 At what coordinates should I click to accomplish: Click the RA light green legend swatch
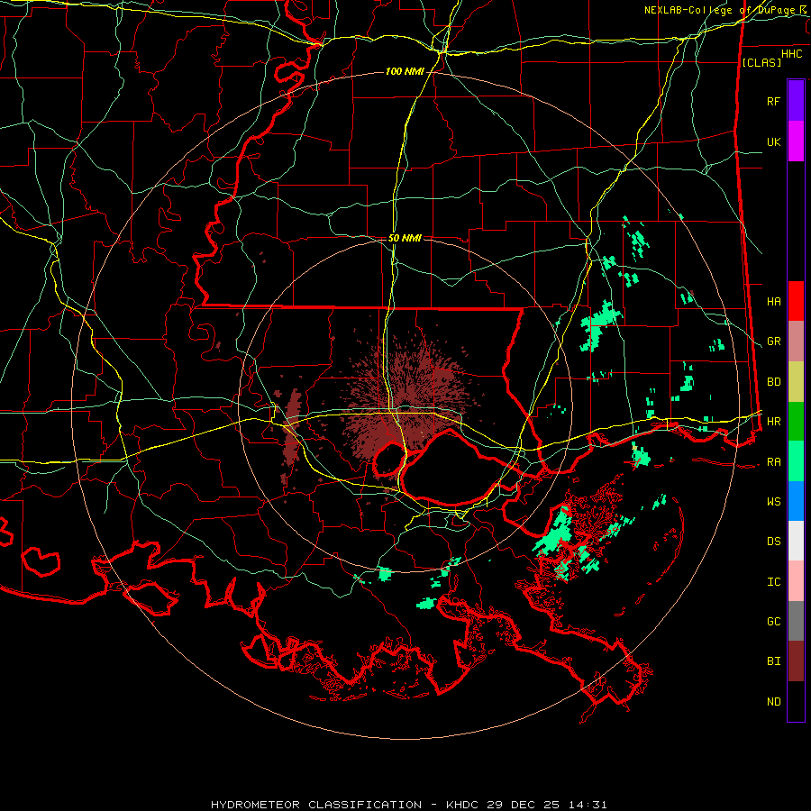click(796, 461)
